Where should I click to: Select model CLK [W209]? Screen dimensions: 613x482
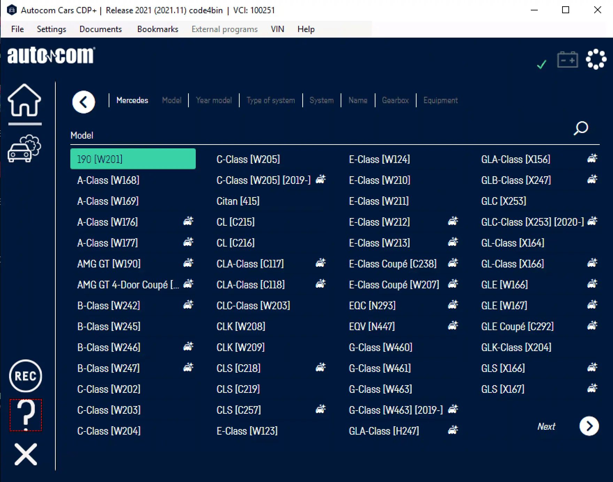tap(241, 347)
